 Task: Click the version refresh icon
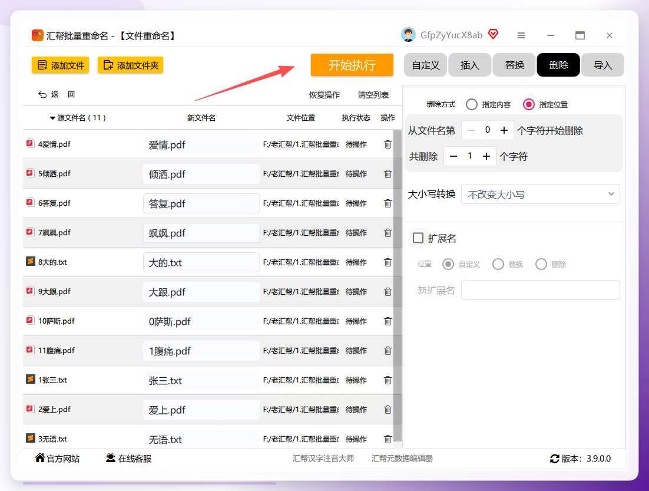(554, 459)
